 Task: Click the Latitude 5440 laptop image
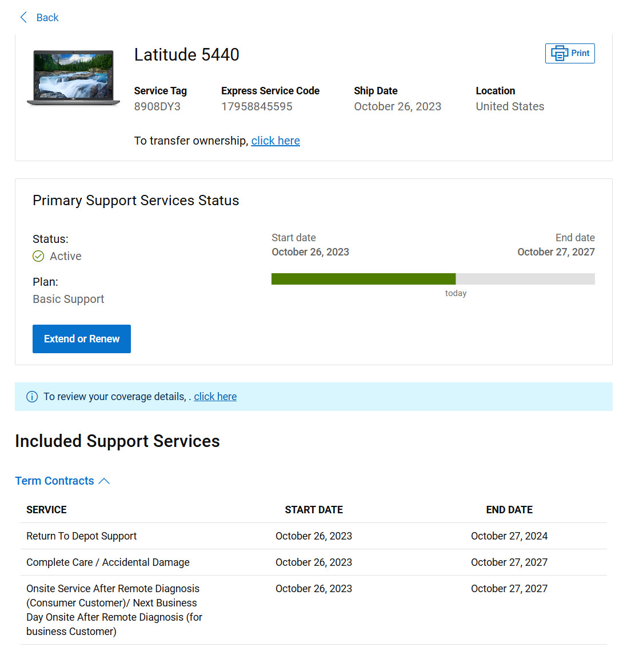(74, 78)
